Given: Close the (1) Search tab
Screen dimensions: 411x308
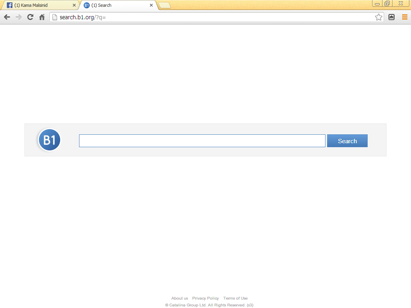Looking at the screenshot, I should (151, 5).
